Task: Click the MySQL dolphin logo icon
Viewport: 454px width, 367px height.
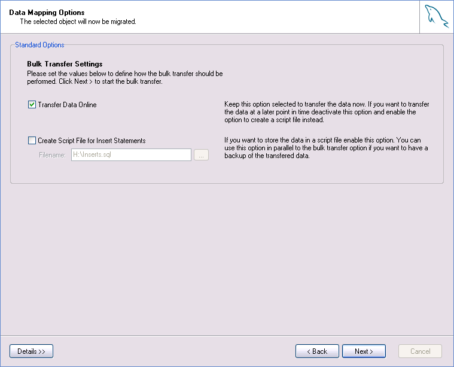Action: (x=437, y=17)
